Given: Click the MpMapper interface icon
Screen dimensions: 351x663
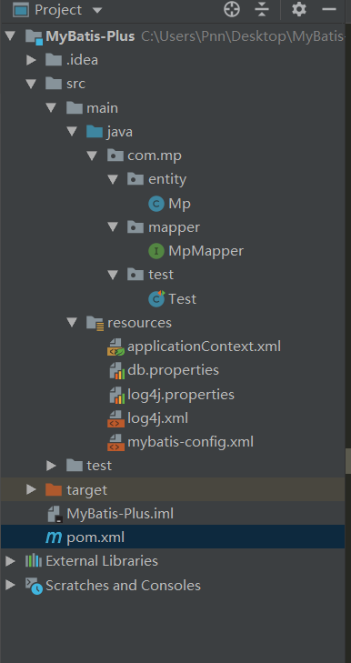Looking at the screenshot, I should (156, 251).
